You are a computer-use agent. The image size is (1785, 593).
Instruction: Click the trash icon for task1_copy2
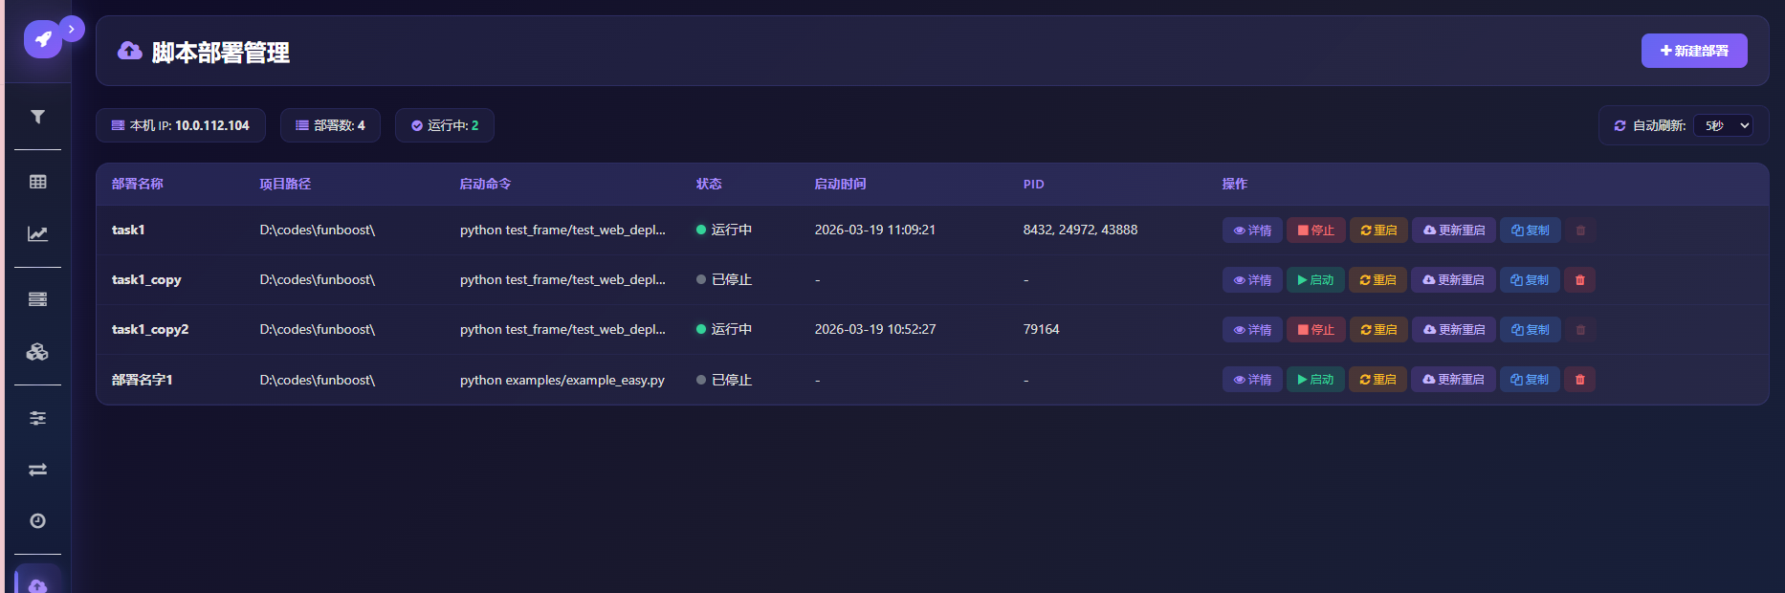1580,330
